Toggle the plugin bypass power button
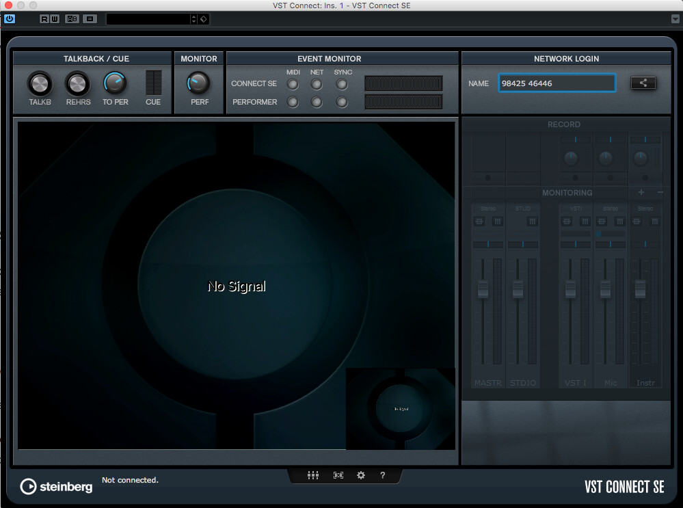Screen dimensions: 683x508 [10, 18]
